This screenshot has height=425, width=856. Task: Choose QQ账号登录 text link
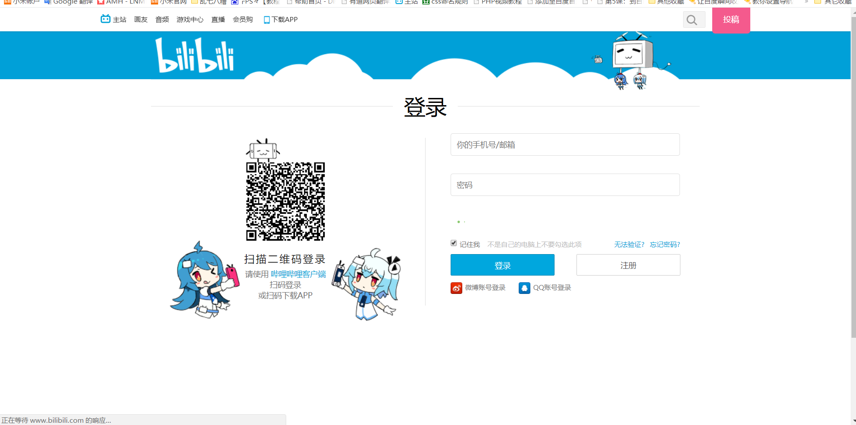click(x=552, y=288)
